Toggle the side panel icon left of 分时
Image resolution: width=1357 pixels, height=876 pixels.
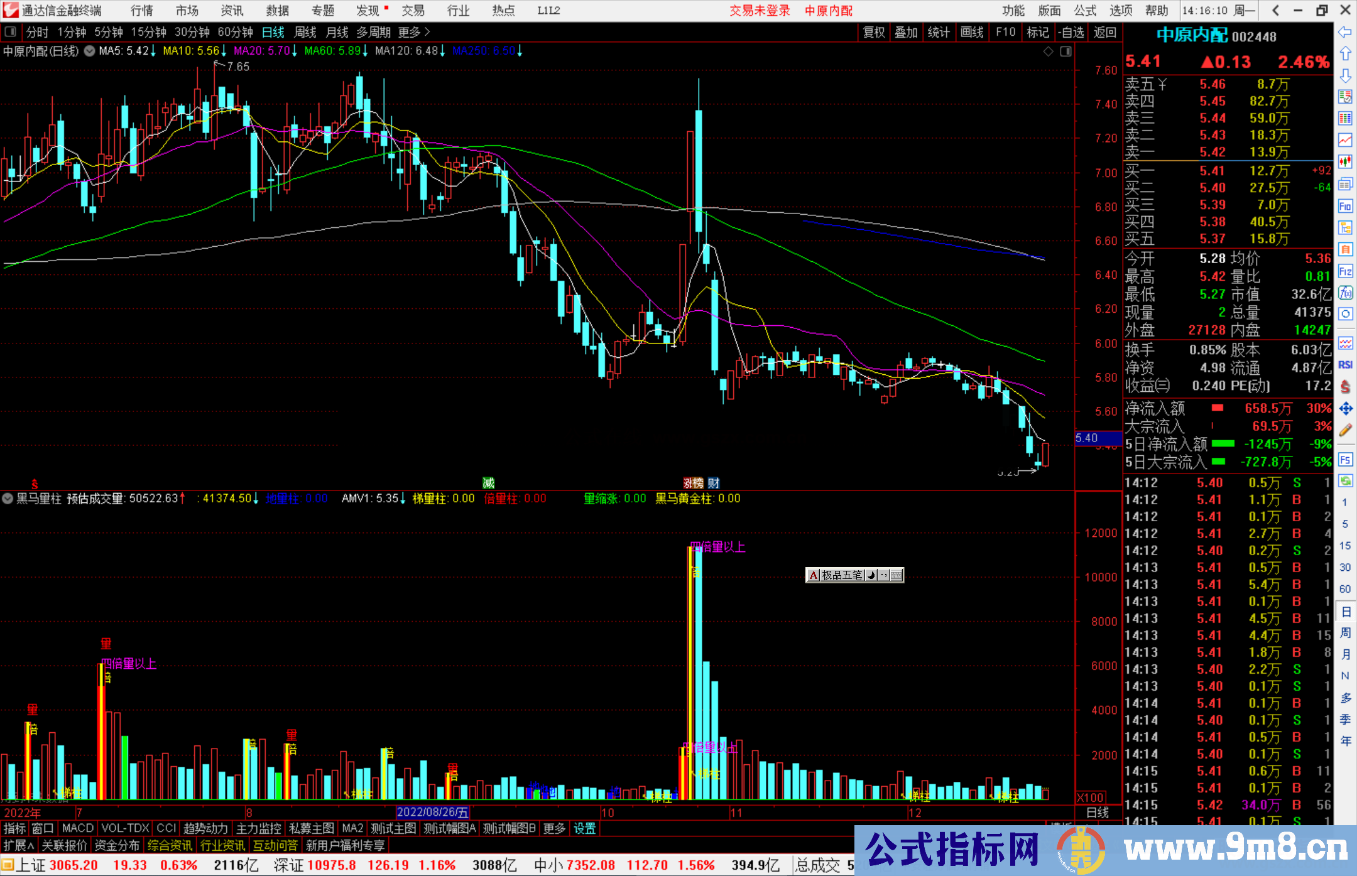tap(11, 31)
